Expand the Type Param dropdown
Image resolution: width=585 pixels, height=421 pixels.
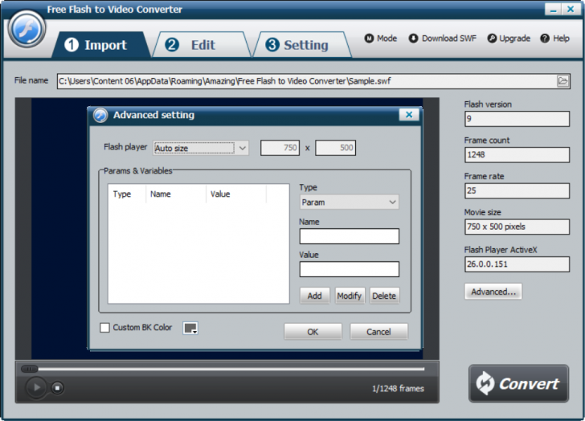click(349, 202)
